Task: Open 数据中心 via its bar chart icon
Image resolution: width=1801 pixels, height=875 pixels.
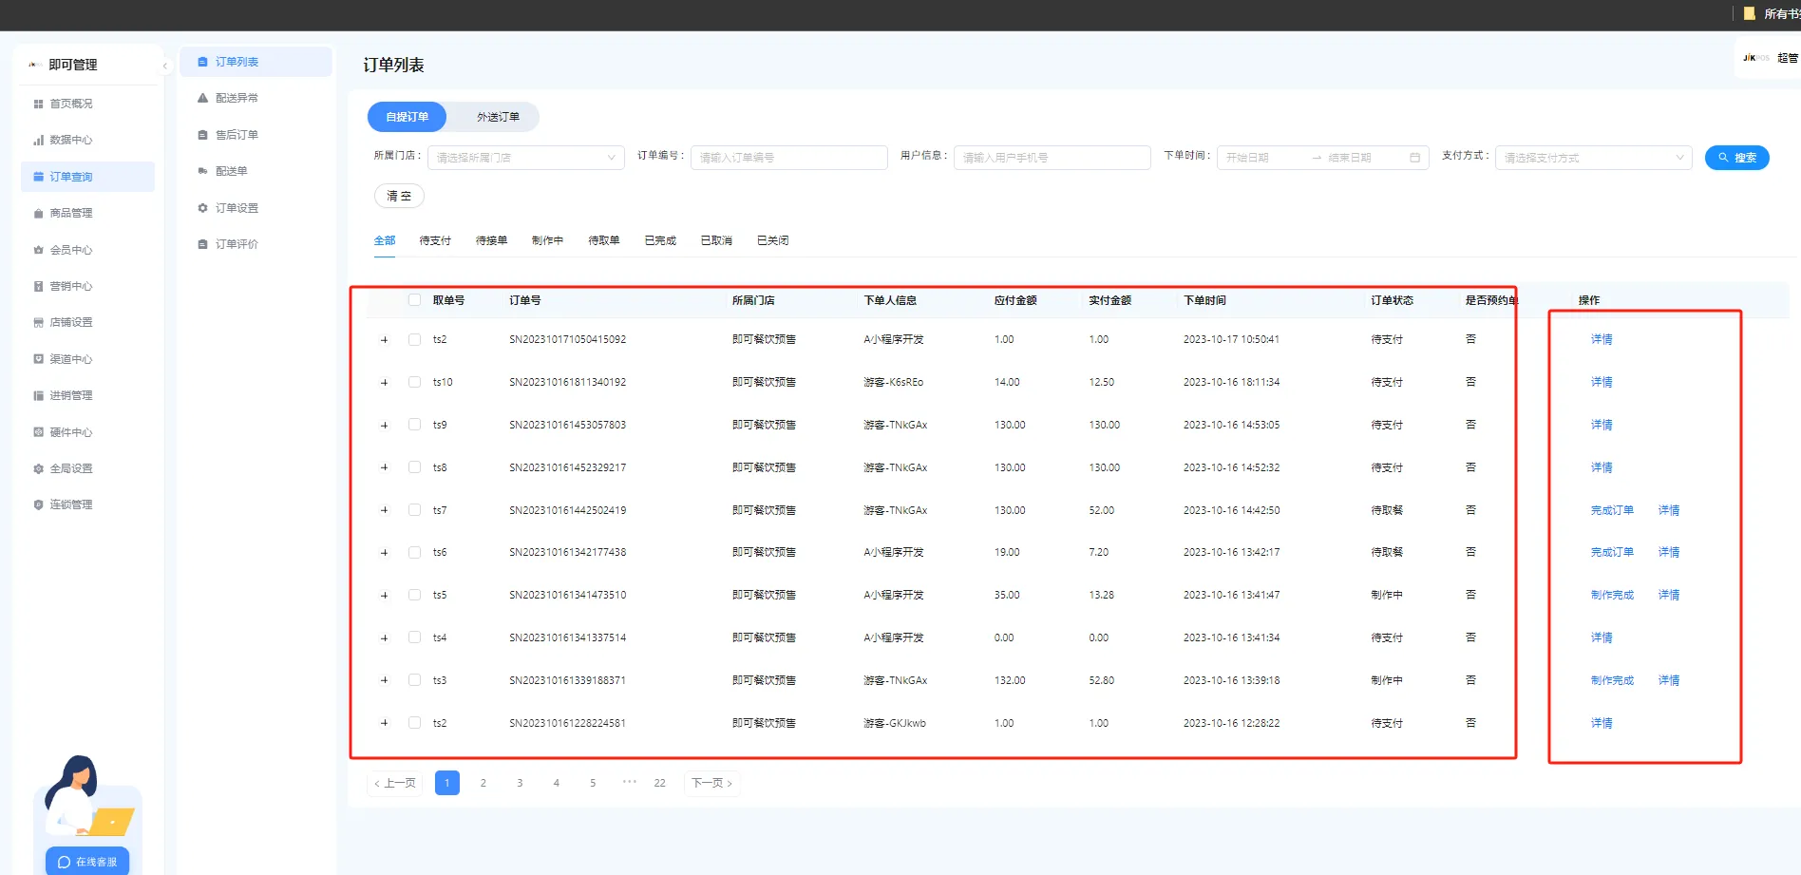Action: 39,141
